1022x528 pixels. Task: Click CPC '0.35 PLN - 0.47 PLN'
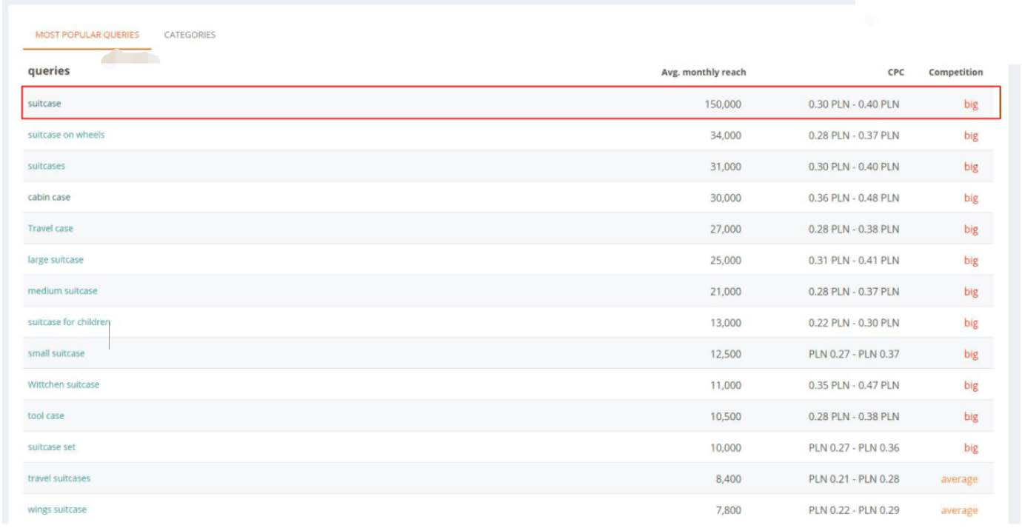[854, 385]
